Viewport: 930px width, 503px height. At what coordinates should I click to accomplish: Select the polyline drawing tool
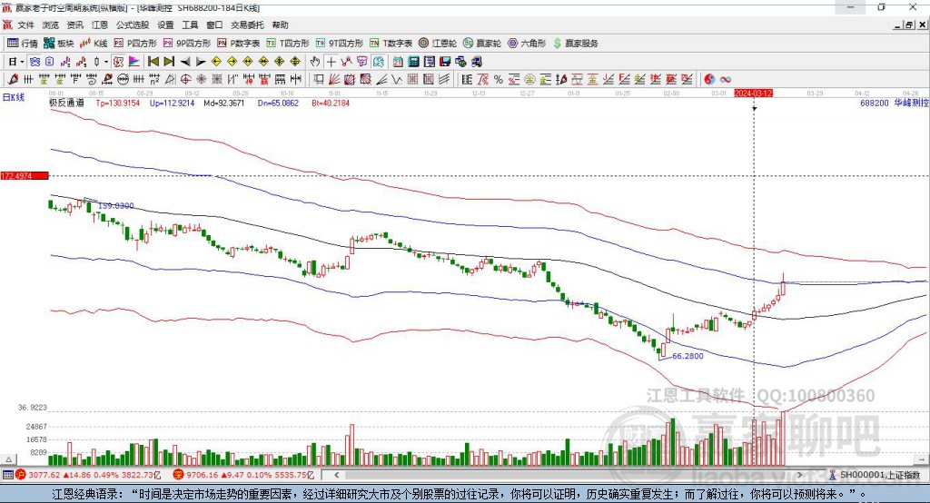346,62
